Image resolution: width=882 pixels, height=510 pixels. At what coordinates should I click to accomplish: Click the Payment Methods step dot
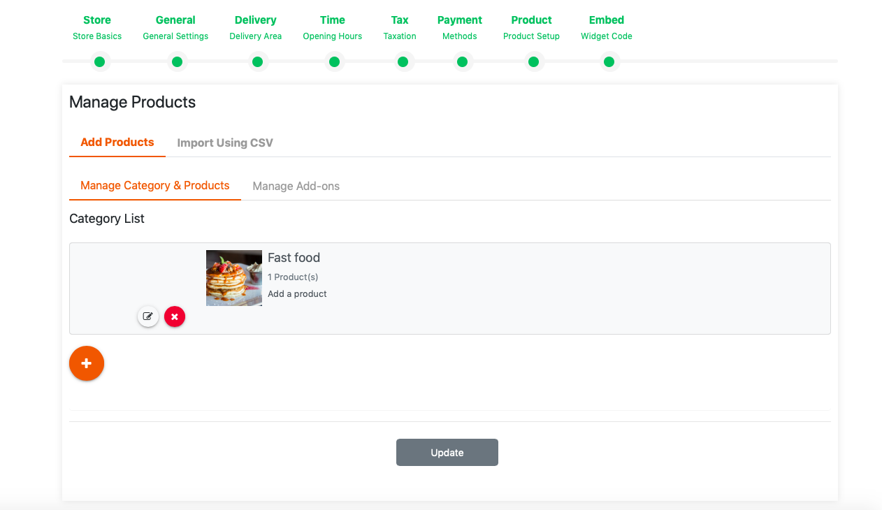(462, 62)
